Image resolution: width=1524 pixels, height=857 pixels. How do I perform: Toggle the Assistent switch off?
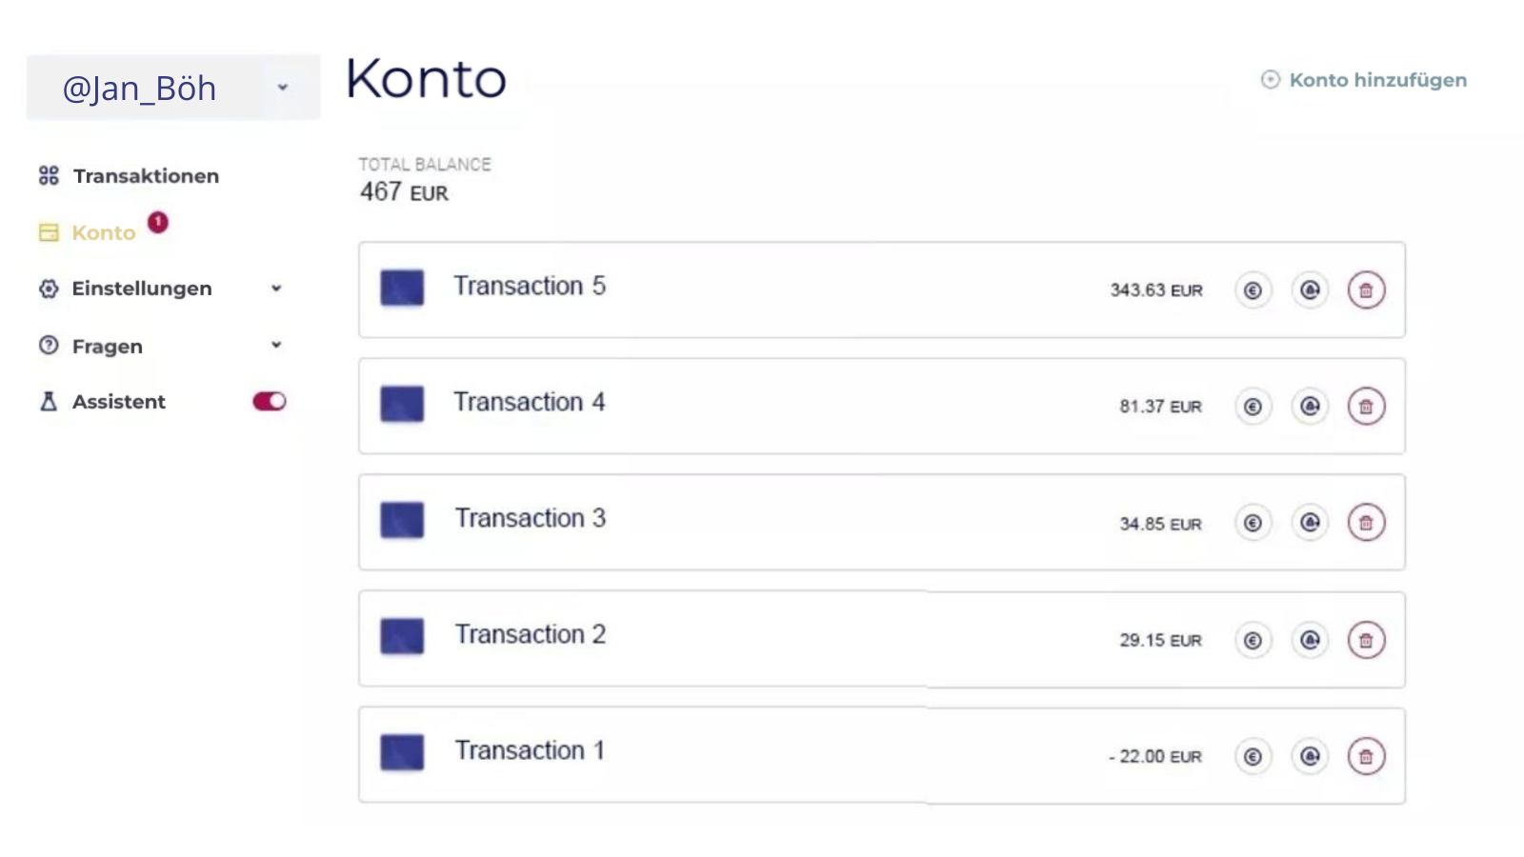coord(270,402)
